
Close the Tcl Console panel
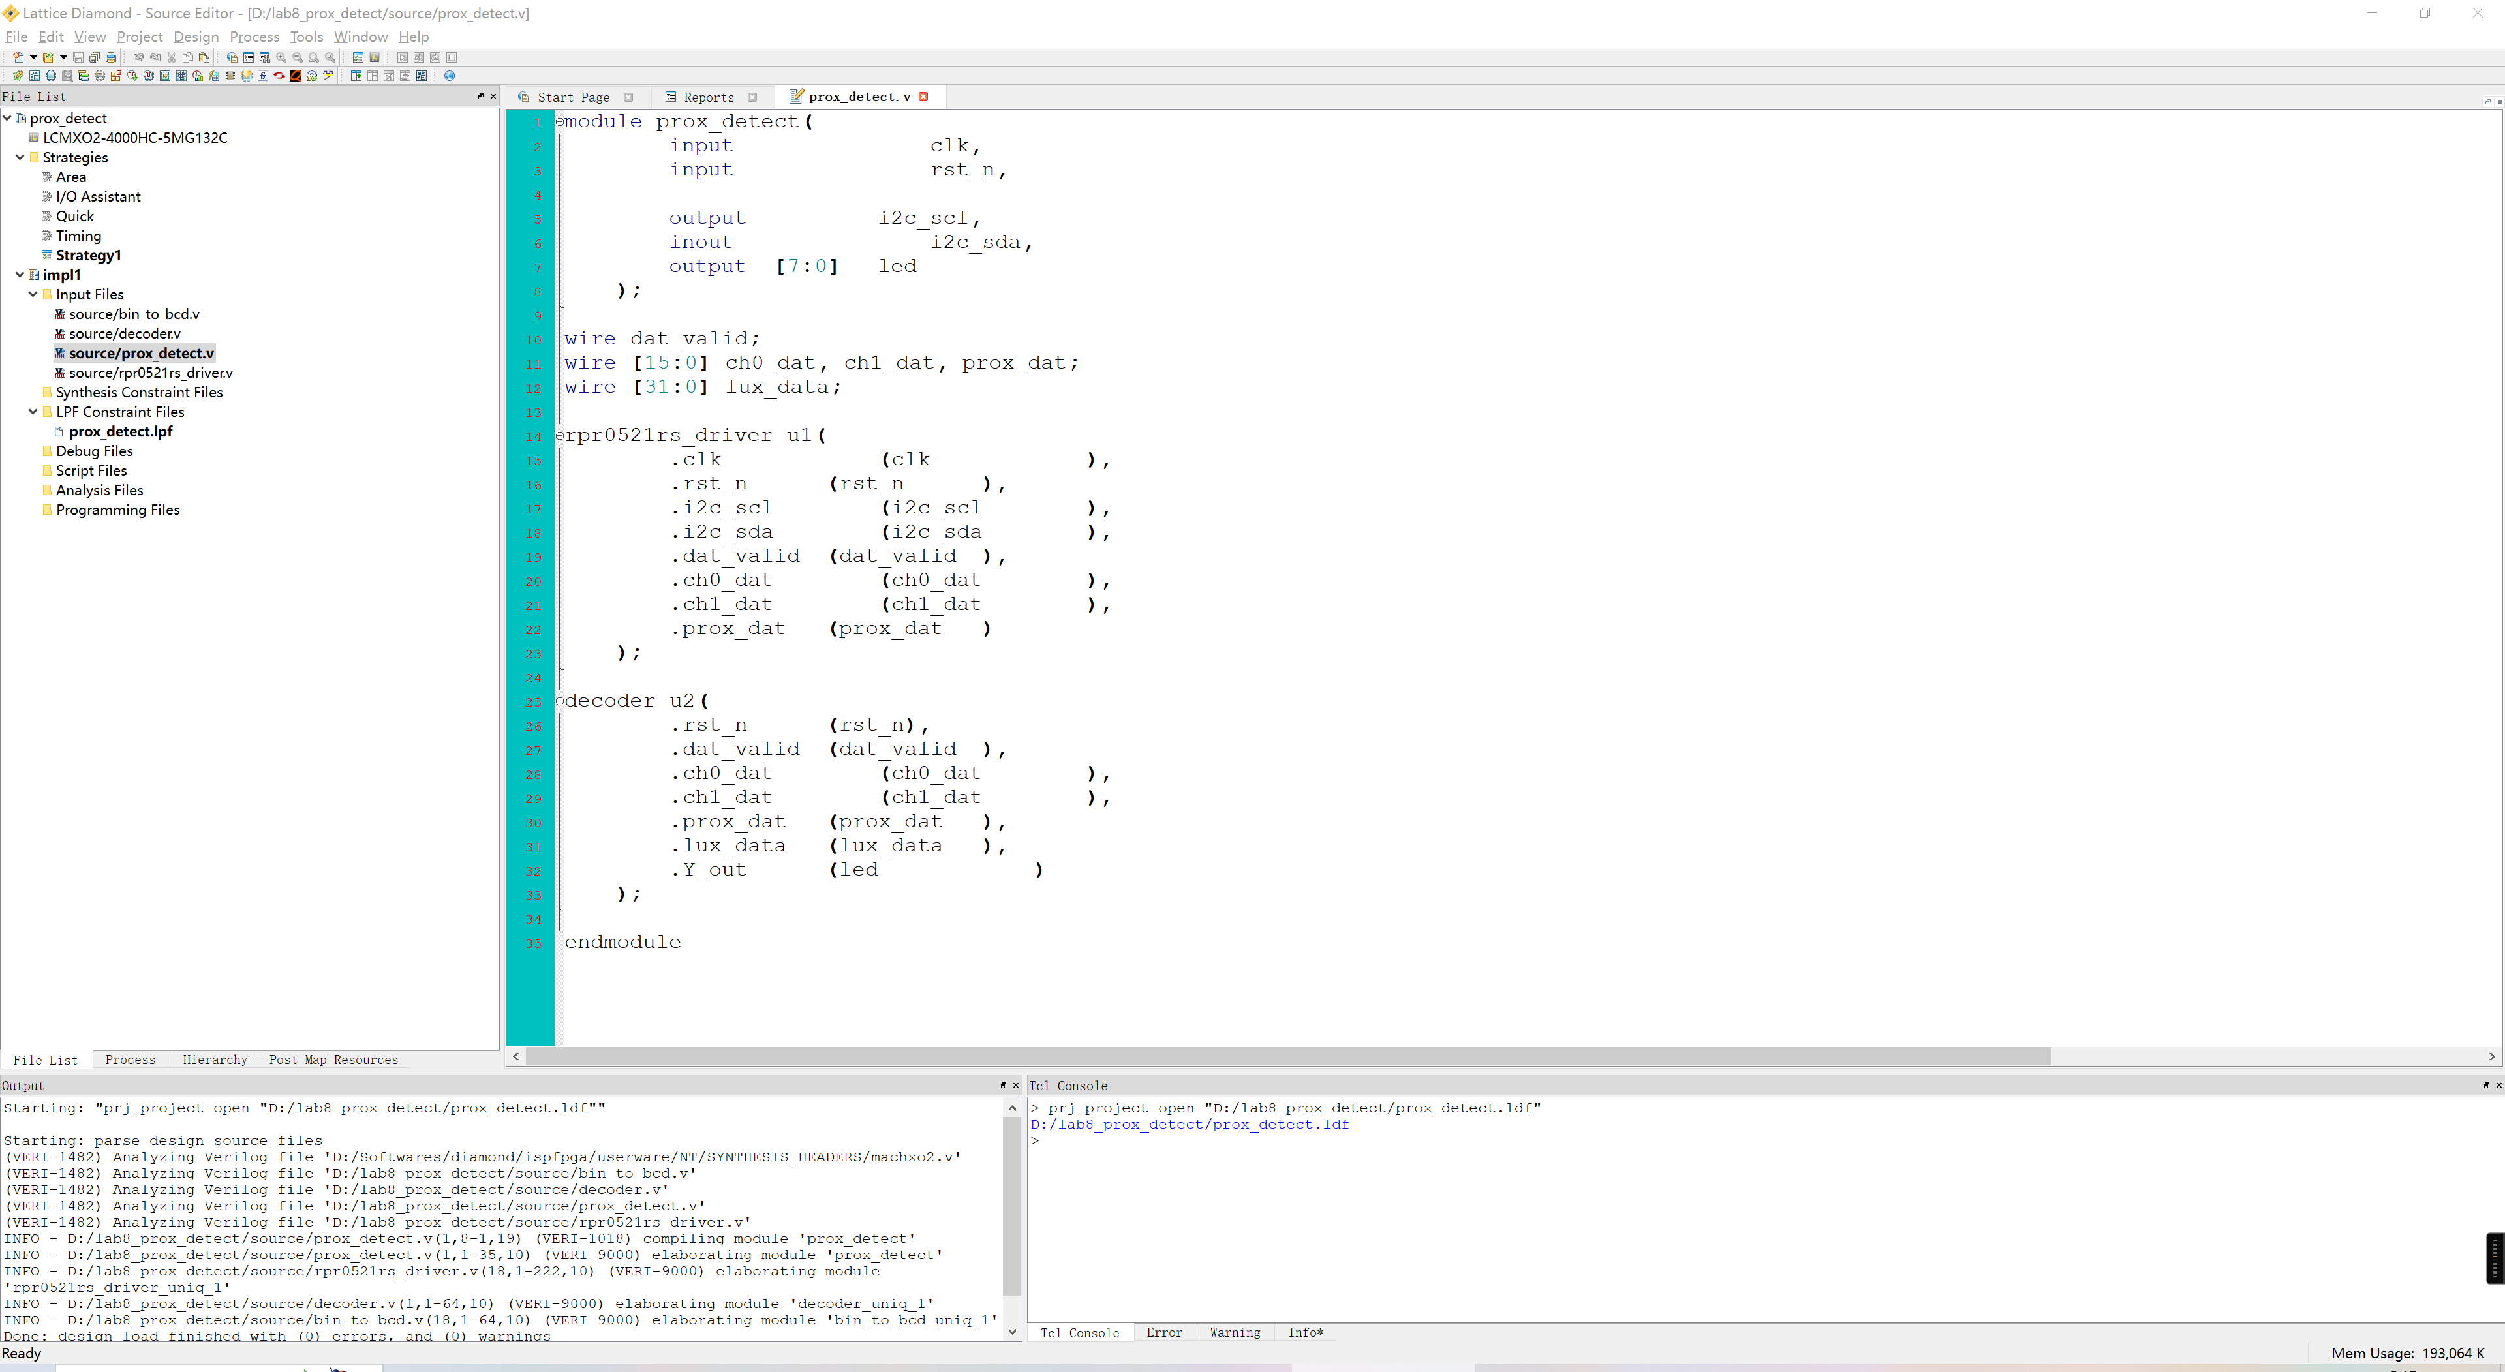click(2499, 1085)
